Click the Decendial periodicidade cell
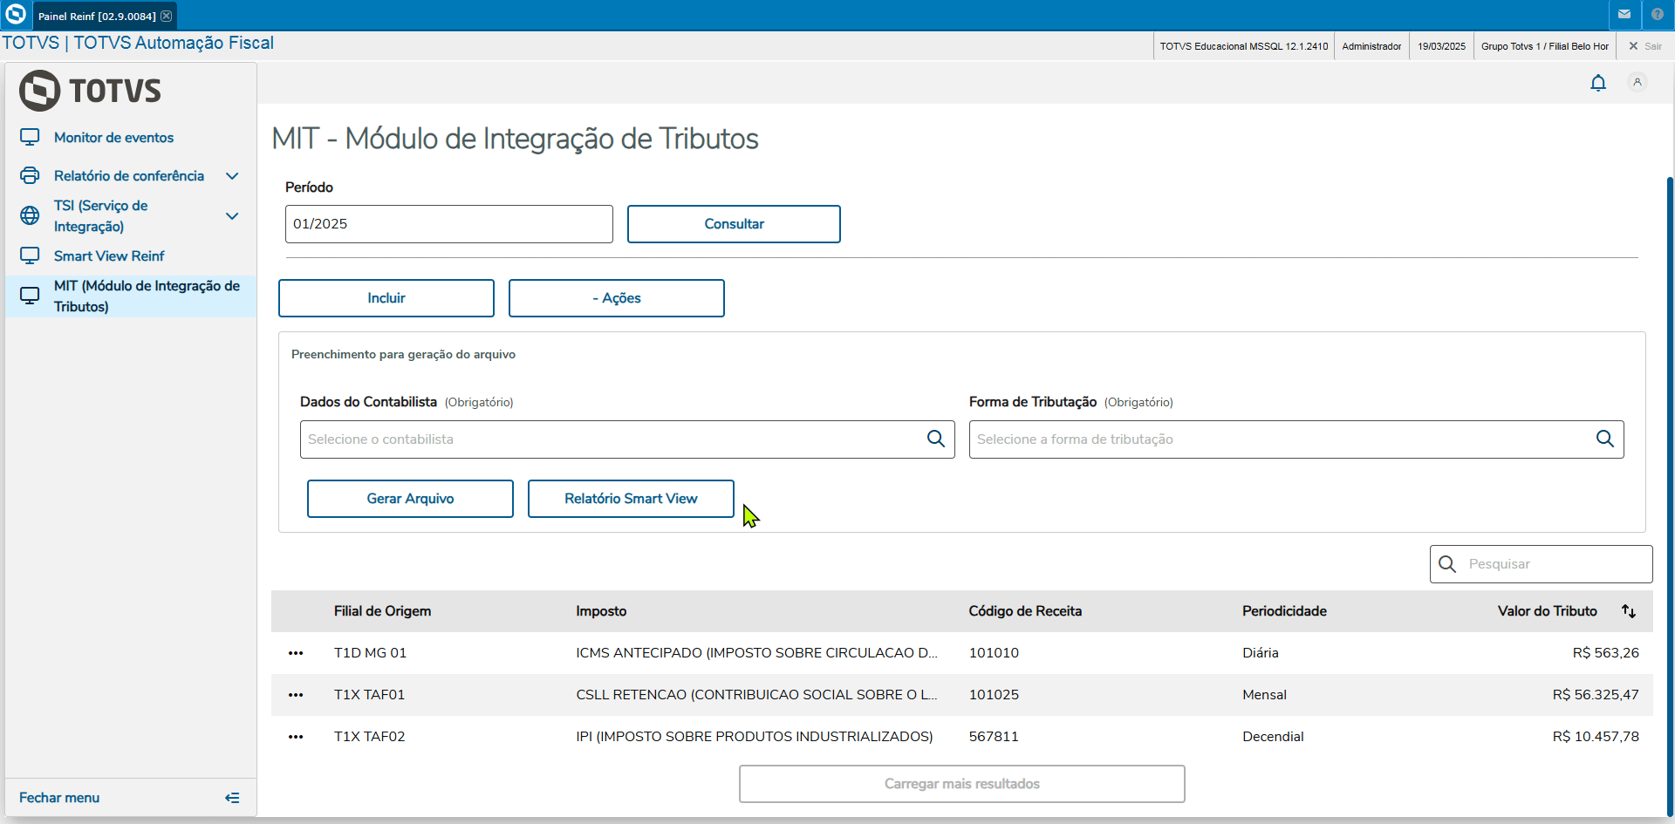 coord(1273,737)
